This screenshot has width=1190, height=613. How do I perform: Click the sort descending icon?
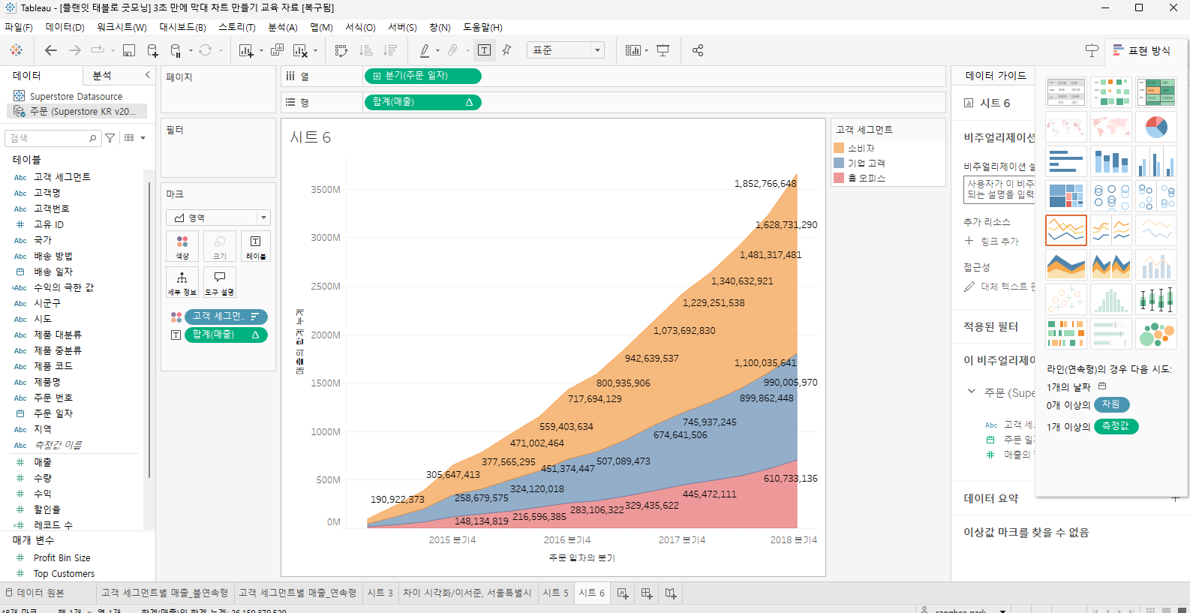coord(390,50)
